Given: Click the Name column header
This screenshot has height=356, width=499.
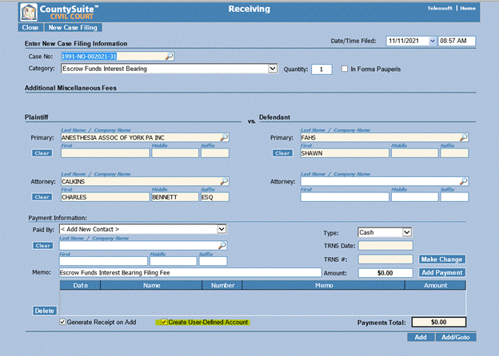Looking at the screenshot, I should coord(151,285).
